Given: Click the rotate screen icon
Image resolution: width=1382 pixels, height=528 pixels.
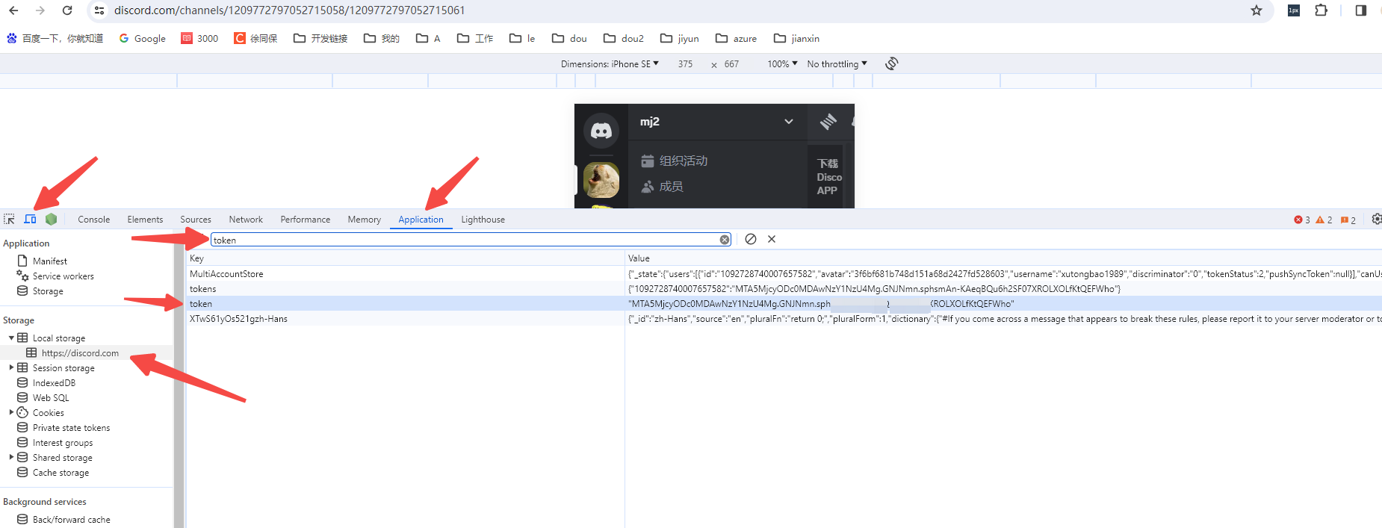Looking at the screenshot, I should coord(891,63).
